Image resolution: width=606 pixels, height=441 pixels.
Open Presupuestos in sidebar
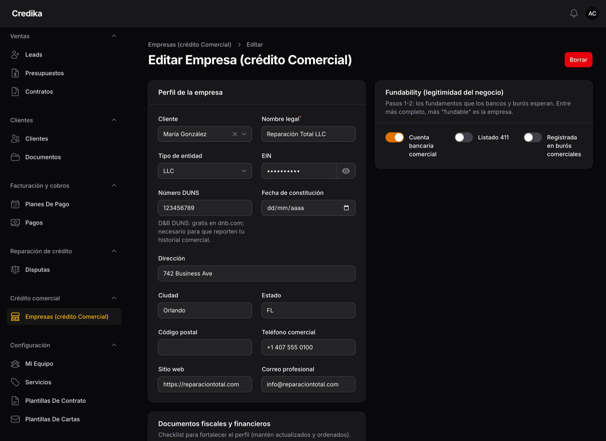coord(64,73)
